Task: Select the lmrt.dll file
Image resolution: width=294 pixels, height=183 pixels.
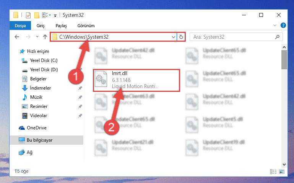Action: point(136,80)
